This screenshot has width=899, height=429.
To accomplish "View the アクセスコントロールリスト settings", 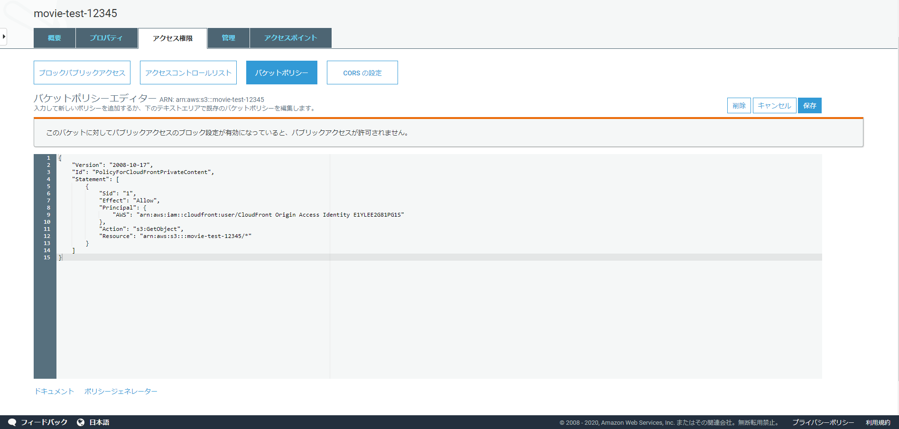I will tap(188, 72).
